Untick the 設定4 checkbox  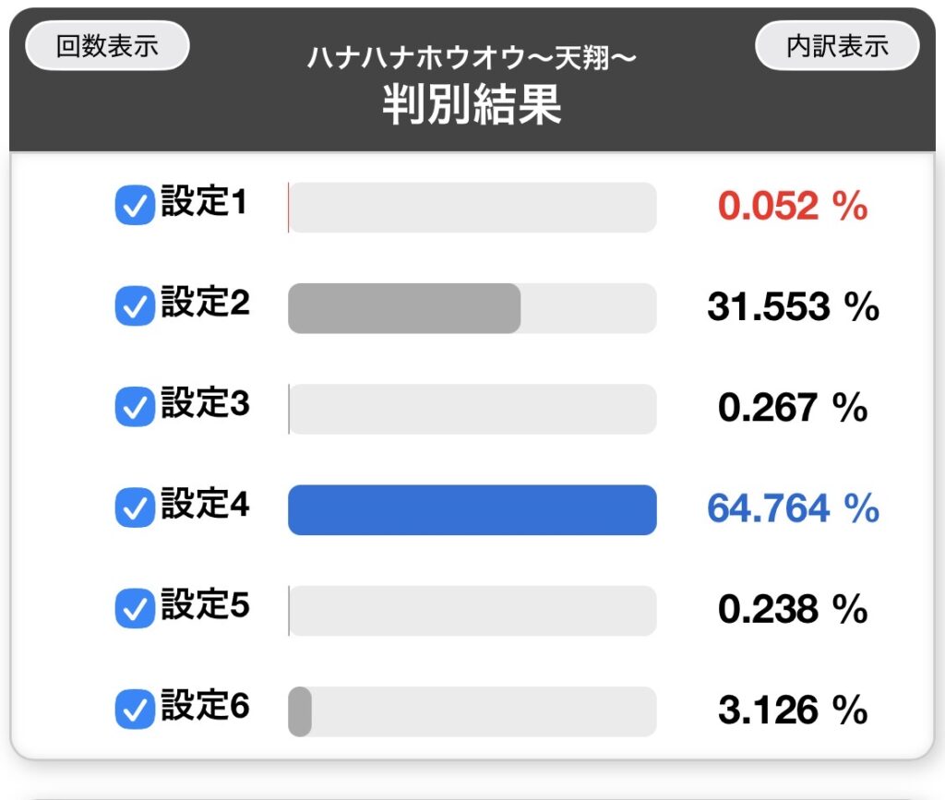click(134, 508)
